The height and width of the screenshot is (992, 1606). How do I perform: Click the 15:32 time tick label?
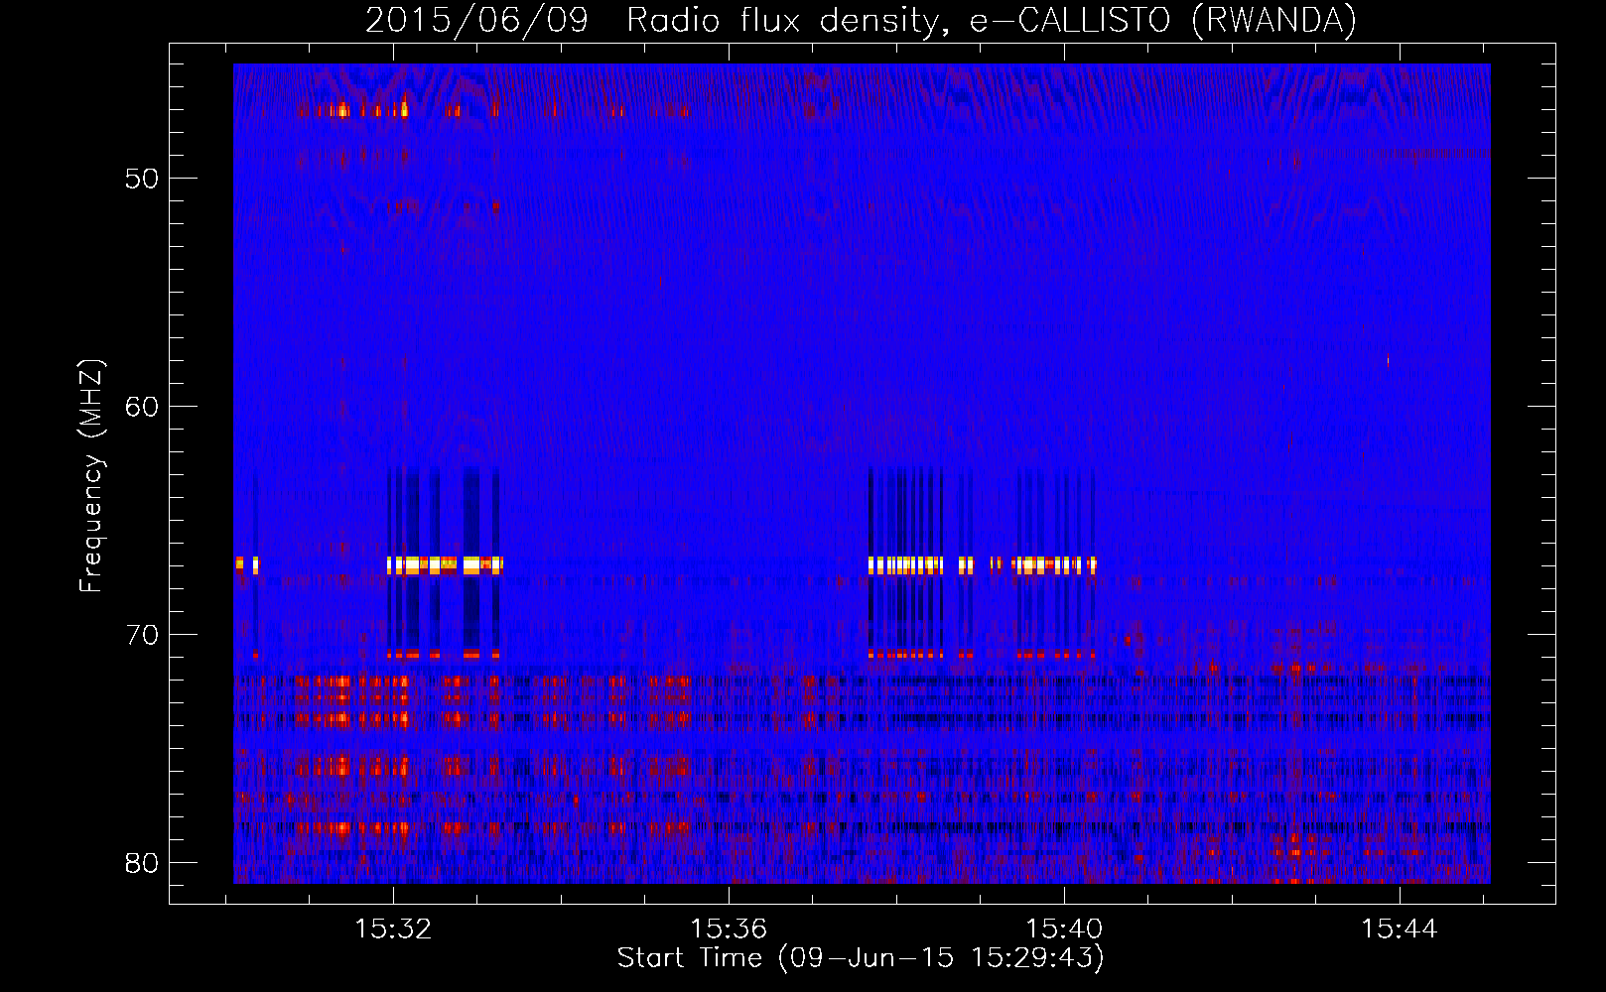[x=393, y=929]
